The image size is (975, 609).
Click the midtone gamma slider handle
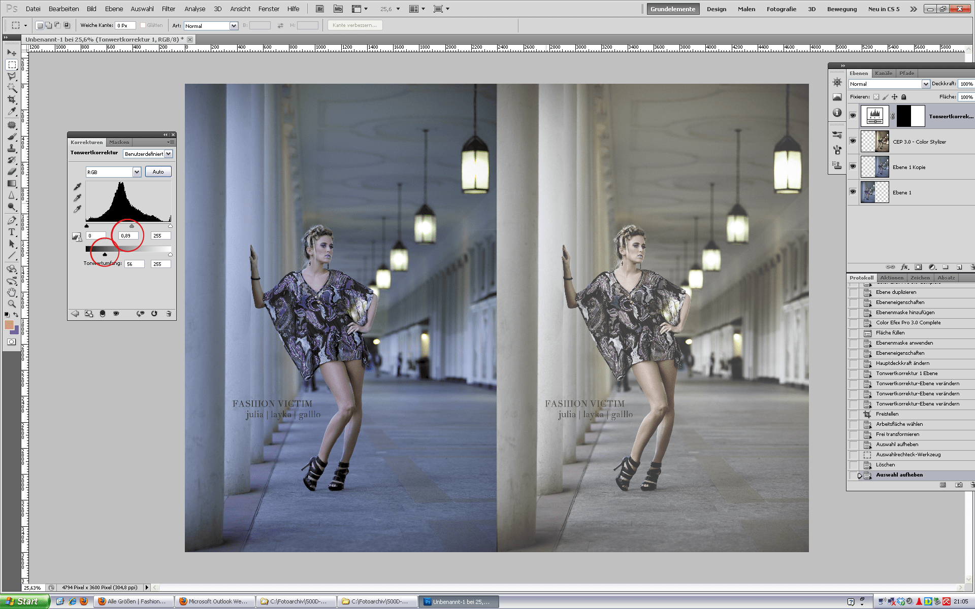132,226
